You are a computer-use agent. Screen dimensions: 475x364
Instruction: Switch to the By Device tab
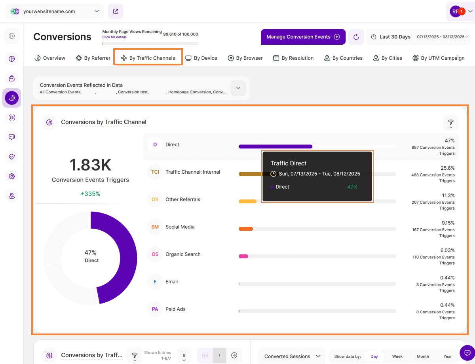click(x=201, y=58)
